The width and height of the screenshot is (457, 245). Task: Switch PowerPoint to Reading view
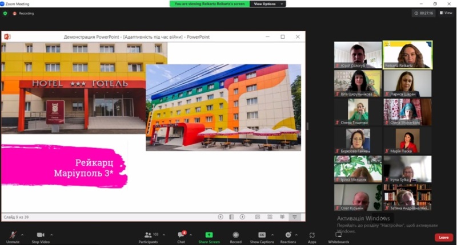pos(282,217)
